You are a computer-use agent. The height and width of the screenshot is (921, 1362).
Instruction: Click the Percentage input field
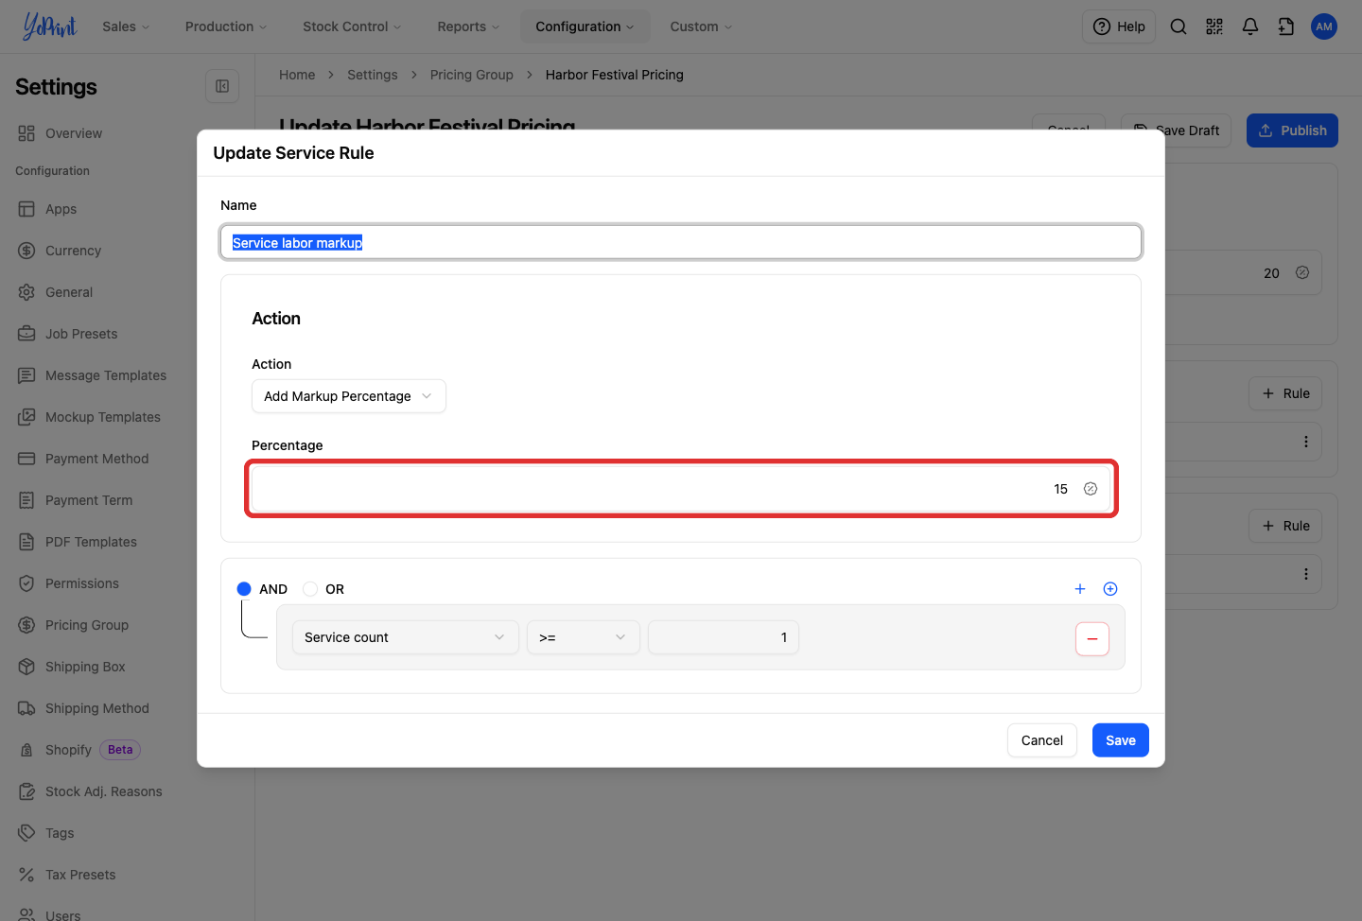(x=681, y=489)
